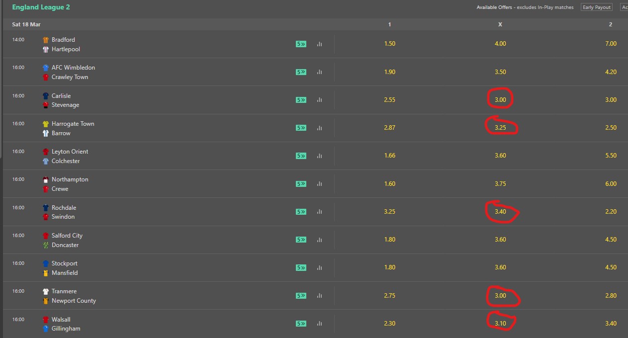Open stats icon for Harrogate Town match

tap(319, 128)
